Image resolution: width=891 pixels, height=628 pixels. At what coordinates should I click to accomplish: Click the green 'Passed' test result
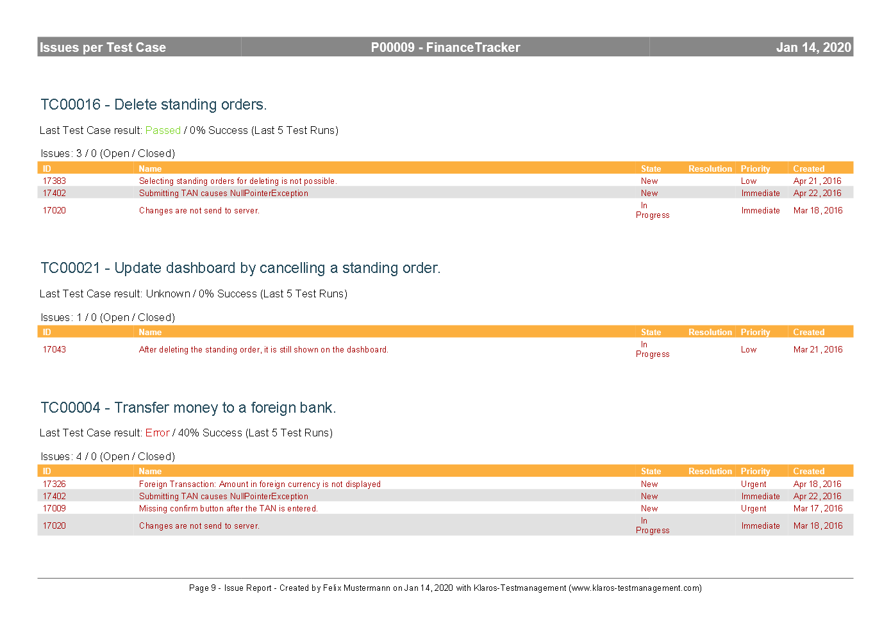coord(163,131)
